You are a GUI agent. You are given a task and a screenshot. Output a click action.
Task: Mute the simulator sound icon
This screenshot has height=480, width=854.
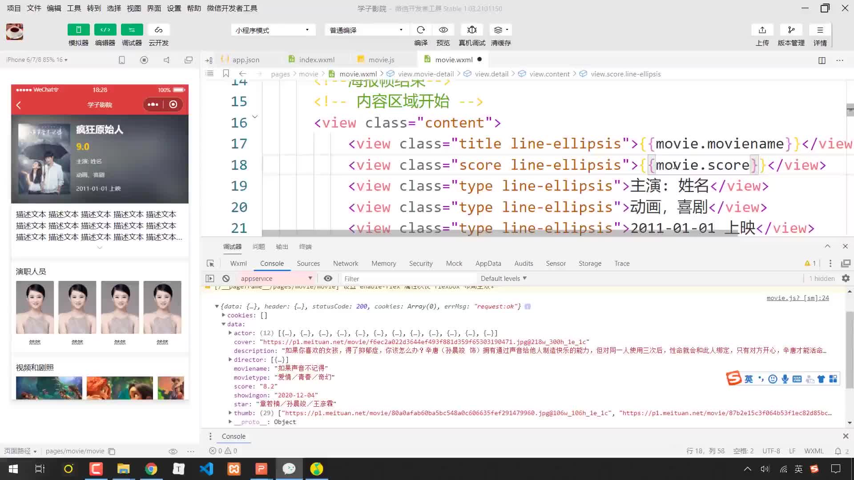[166, 60]
